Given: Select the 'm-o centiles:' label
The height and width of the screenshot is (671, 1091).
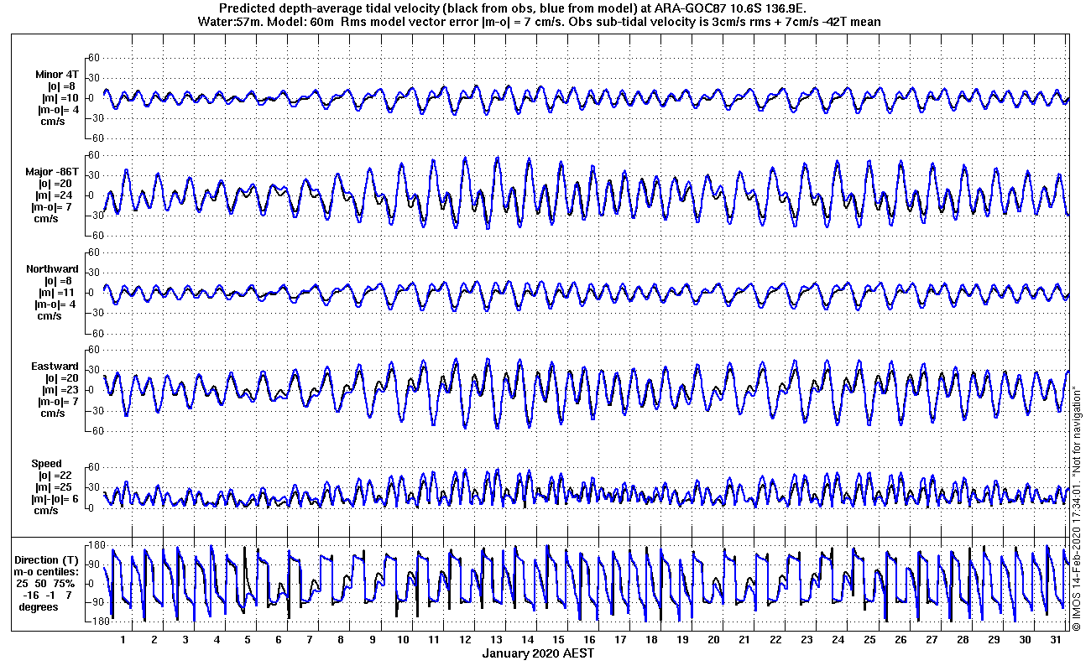Looking at the screenshot, I should [47, 571].
